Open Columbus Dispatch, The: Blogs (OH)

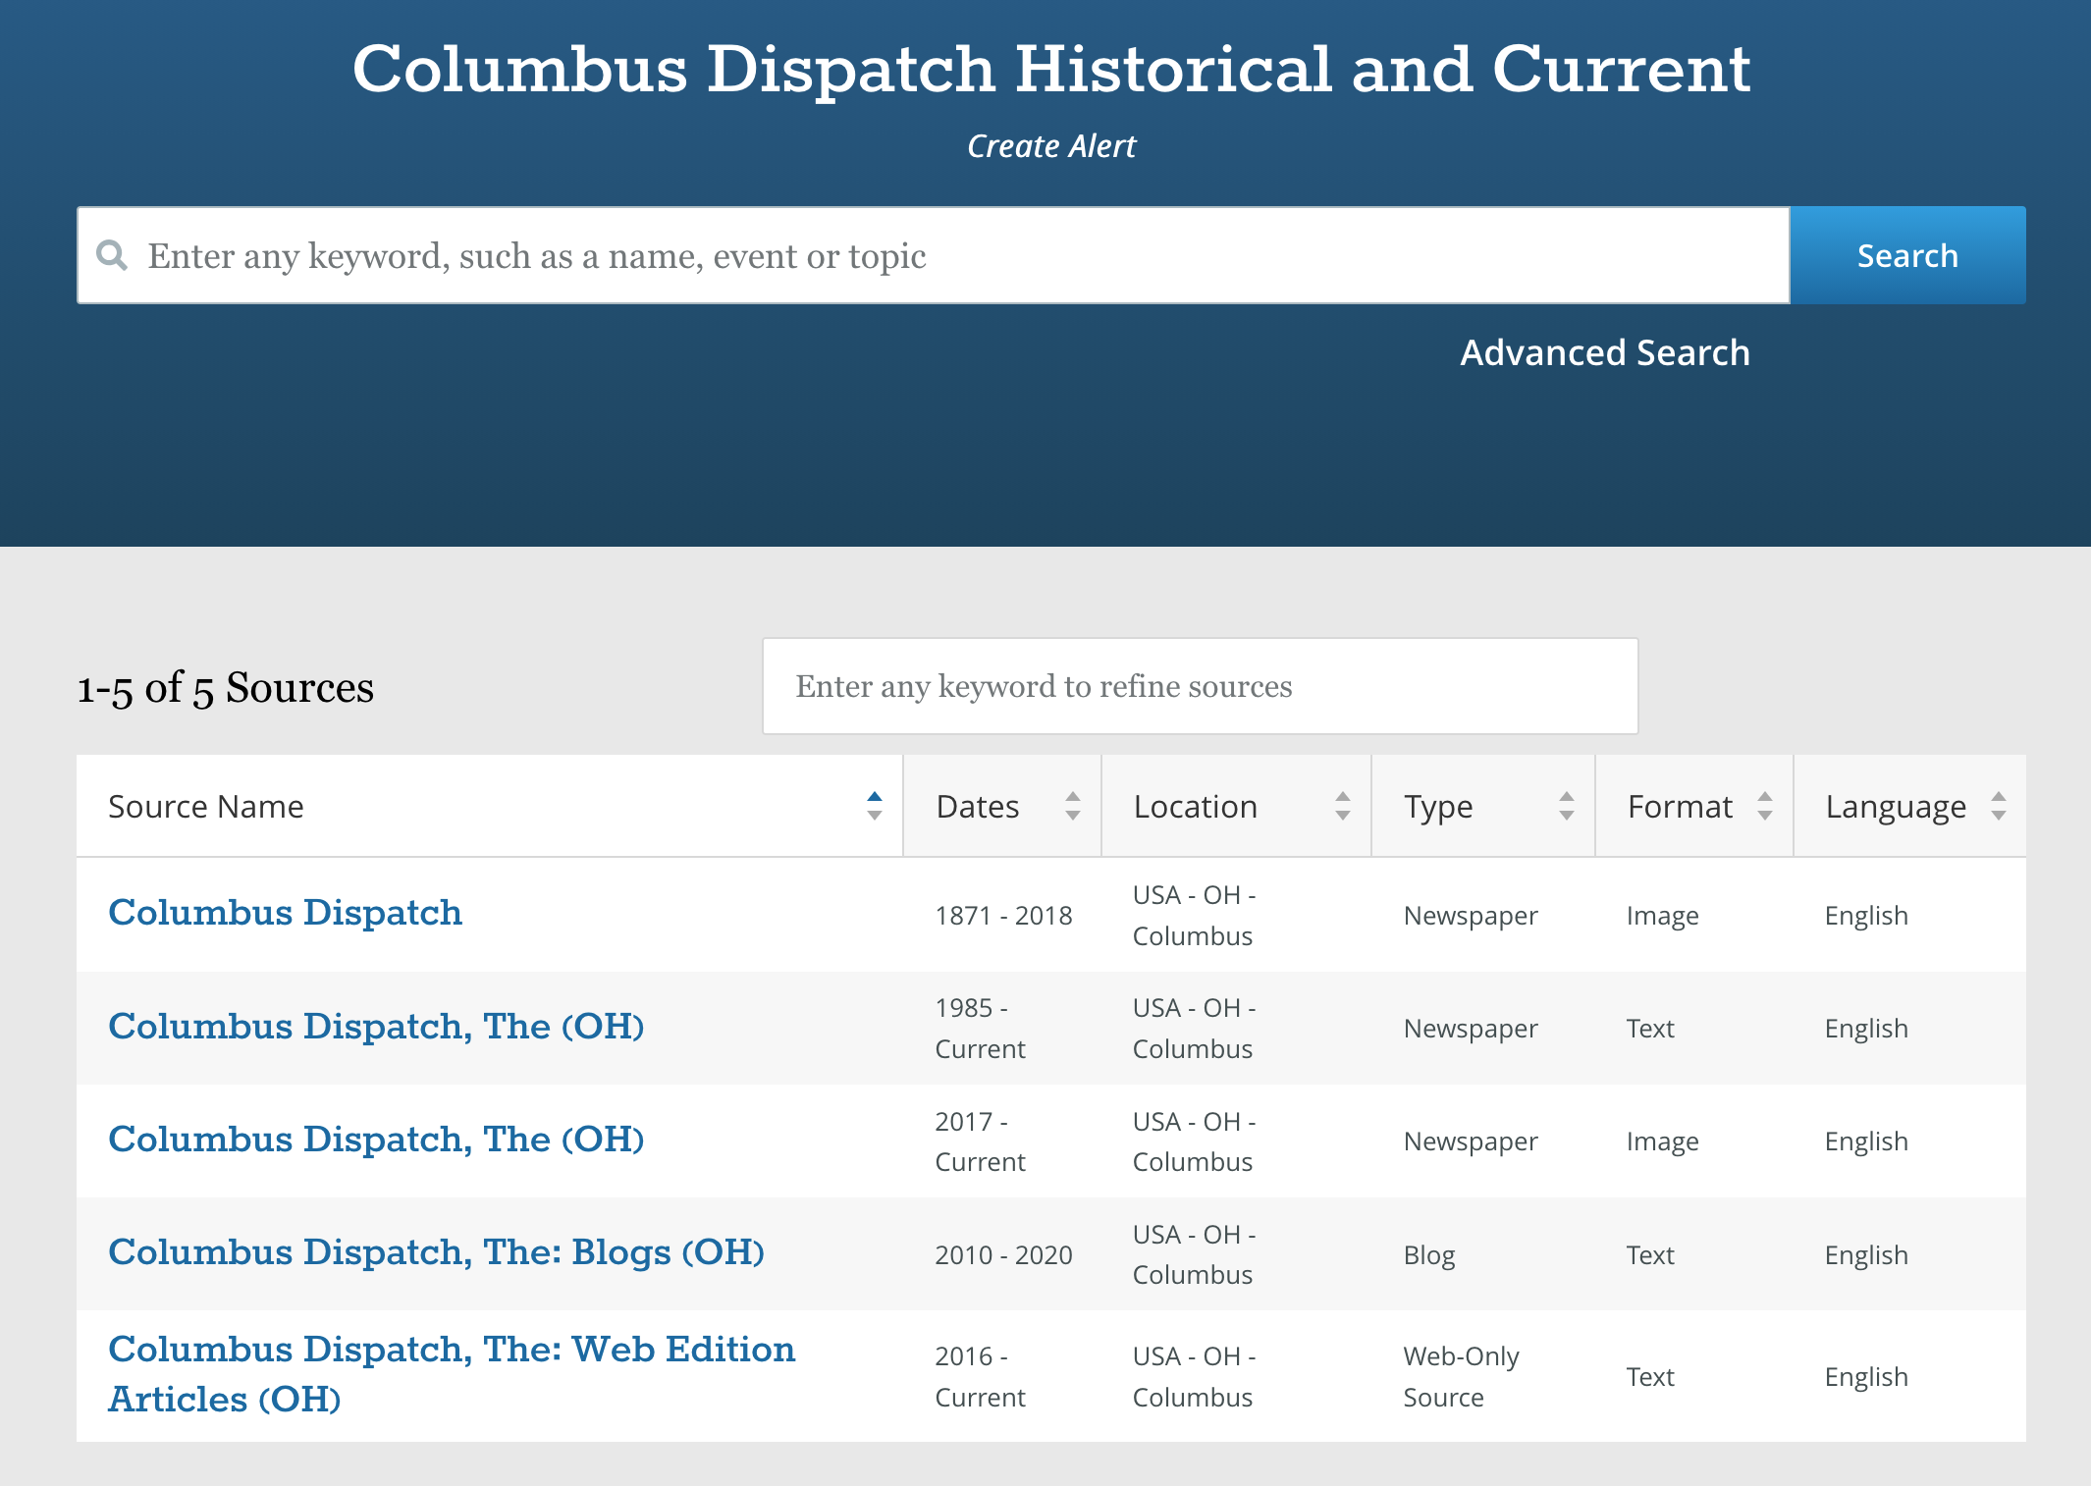click(436, 1252)
